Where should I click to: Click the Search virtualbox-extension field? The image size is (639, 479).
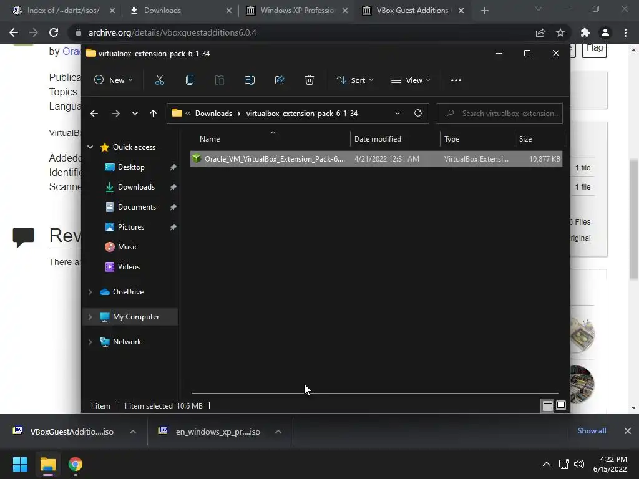click(500, 114)
